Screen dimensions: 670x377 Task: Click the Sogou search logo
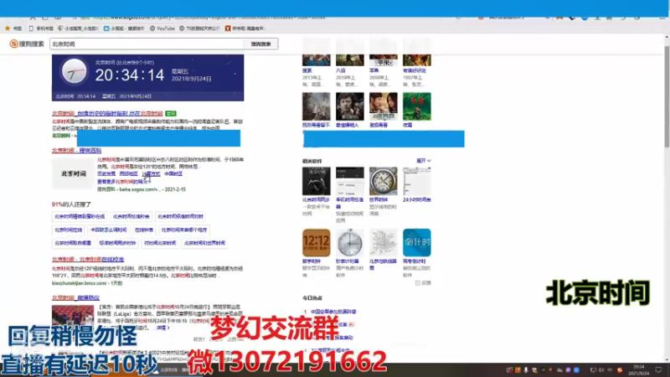click(27, 44)
